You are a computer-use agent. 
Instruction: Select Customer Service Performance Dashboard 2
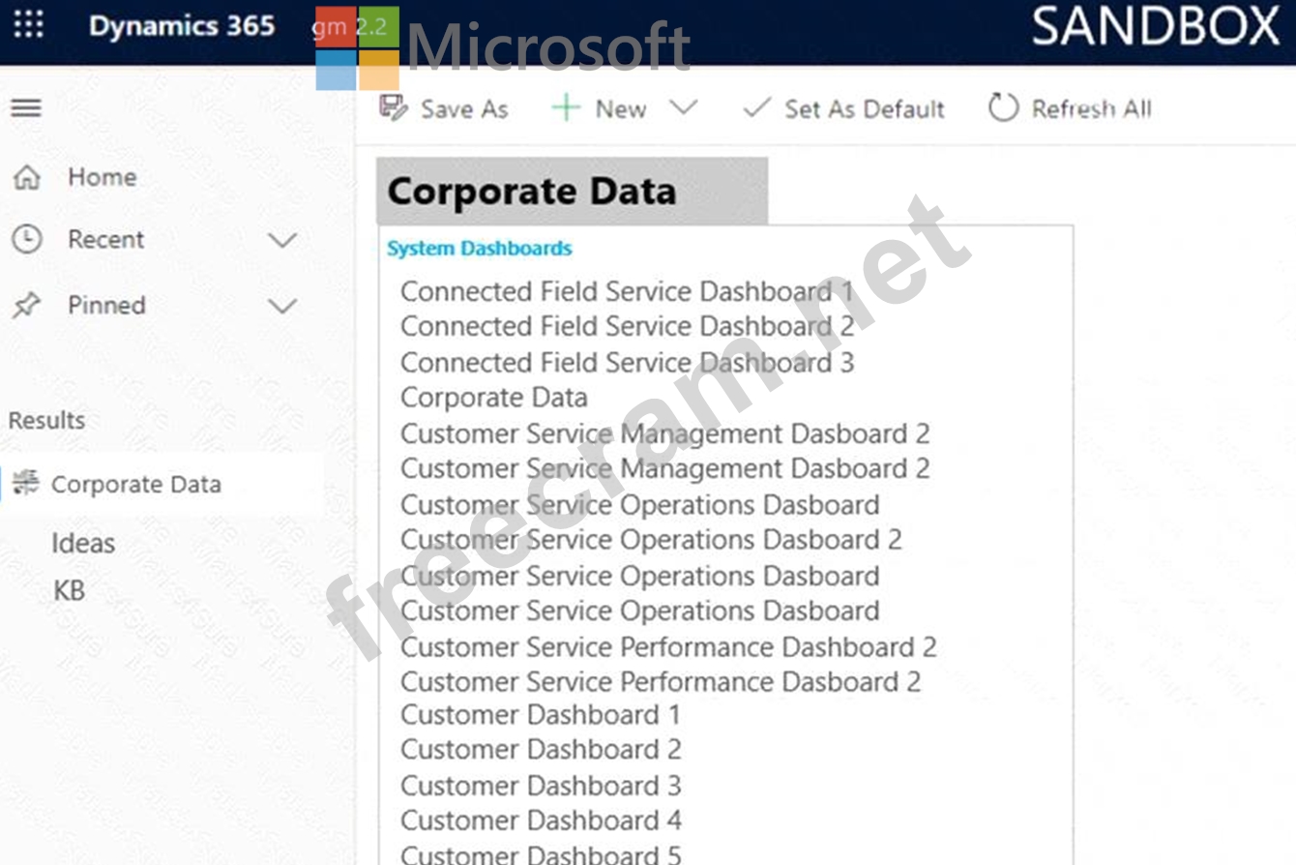tap(668, 646)
